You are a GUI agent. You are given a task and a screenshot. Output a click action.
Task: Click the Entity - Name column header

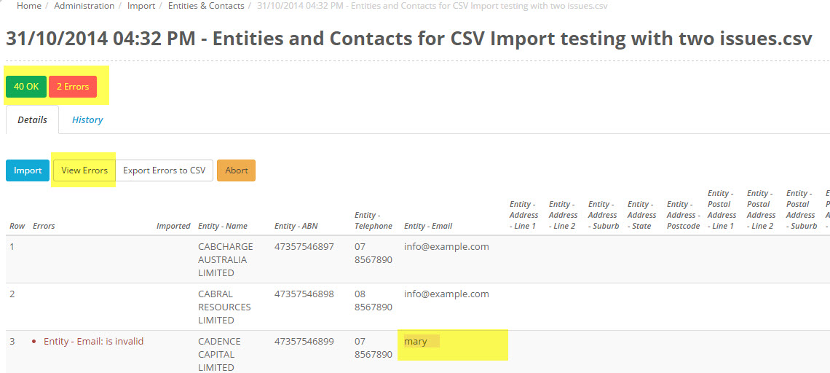click(223, 226)
